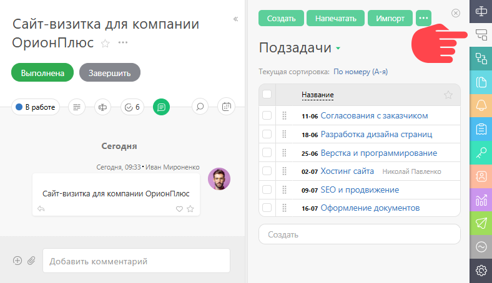
Task: Check the Разработка дизайна страниц checkbox
Action: (267, 134)
